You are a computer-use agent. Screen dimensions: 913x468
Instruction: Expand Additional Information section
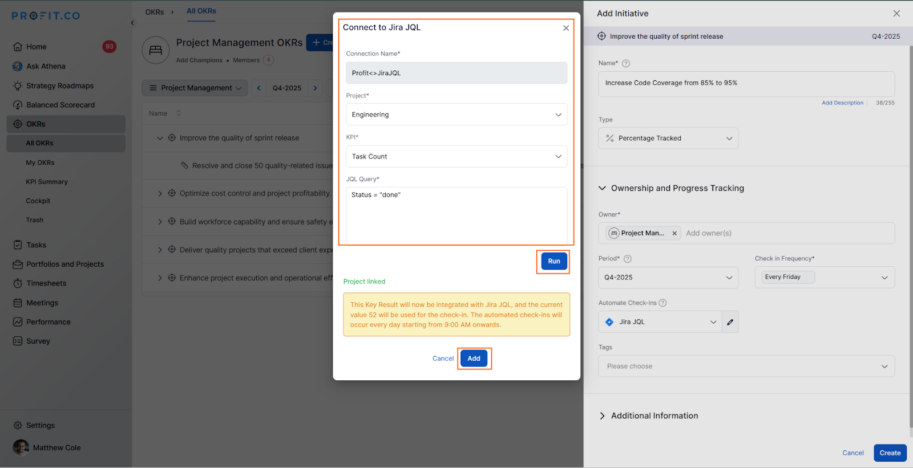(602, 416)
